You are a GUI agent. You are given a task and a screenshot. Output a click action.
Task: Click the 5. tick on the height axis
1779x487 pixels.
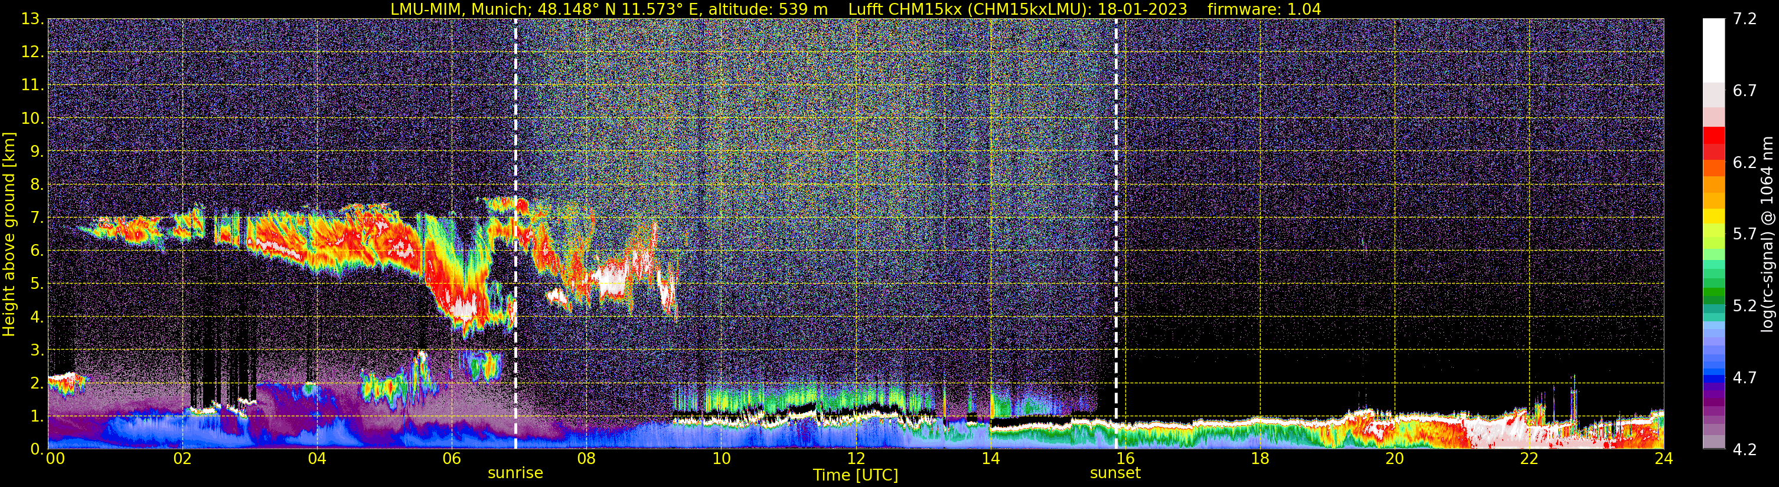tap(37, 284)
